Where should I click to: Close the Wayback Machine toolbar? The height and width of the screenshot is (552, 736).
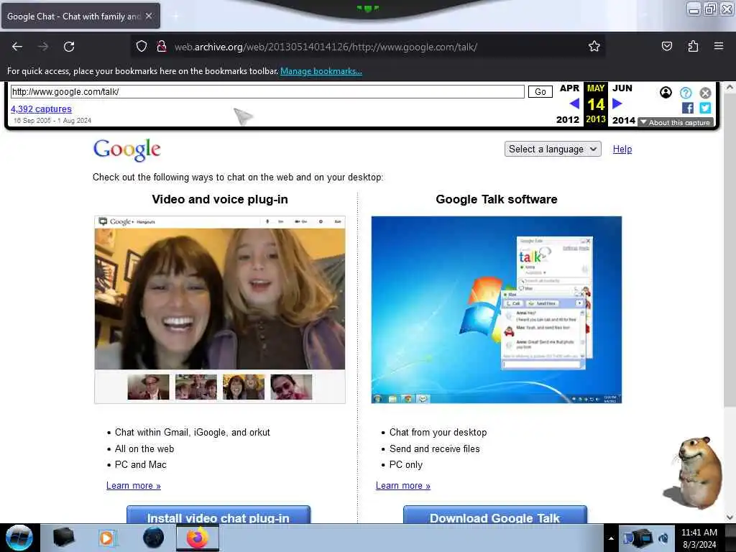tap(705, 93)
